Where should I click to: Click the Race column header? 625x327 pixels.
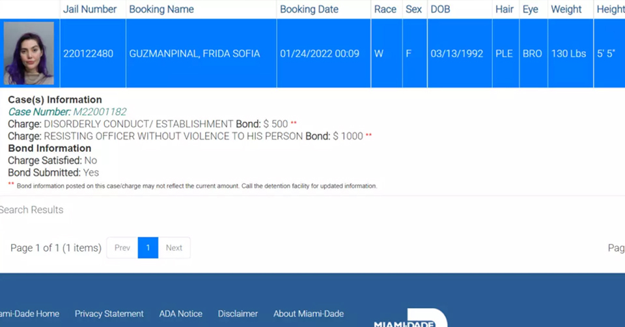pyautogui.click(x=385, y=9)
